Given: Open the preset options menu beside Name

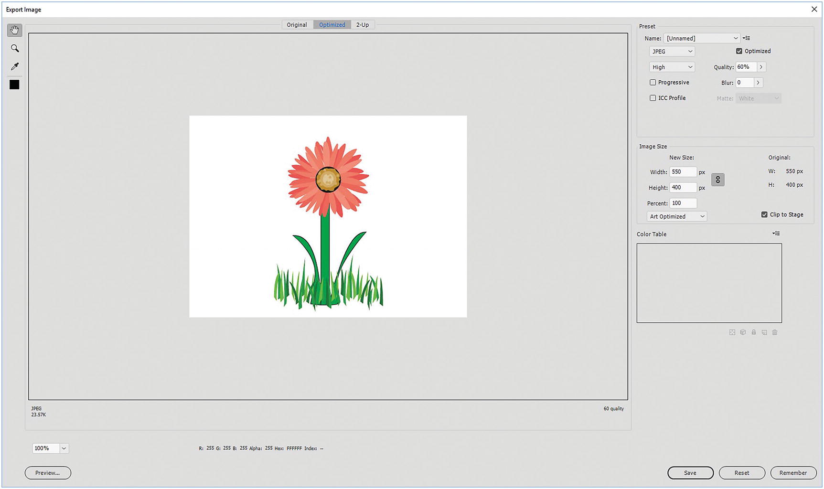Looking at the screenshot, I should pos(747,38).
